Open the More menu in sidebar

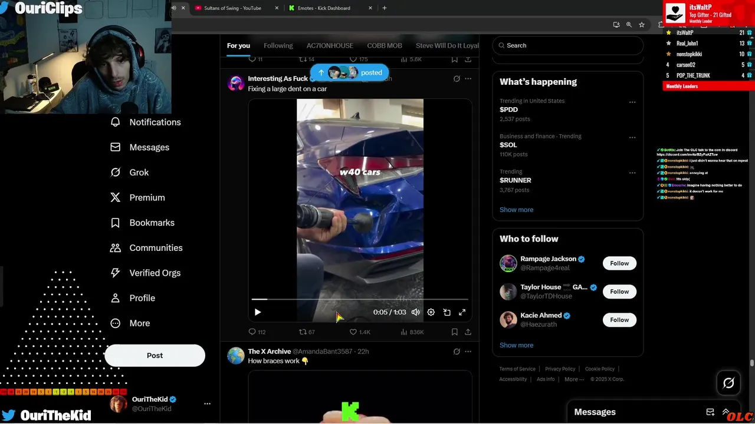[x=130, y=323]
